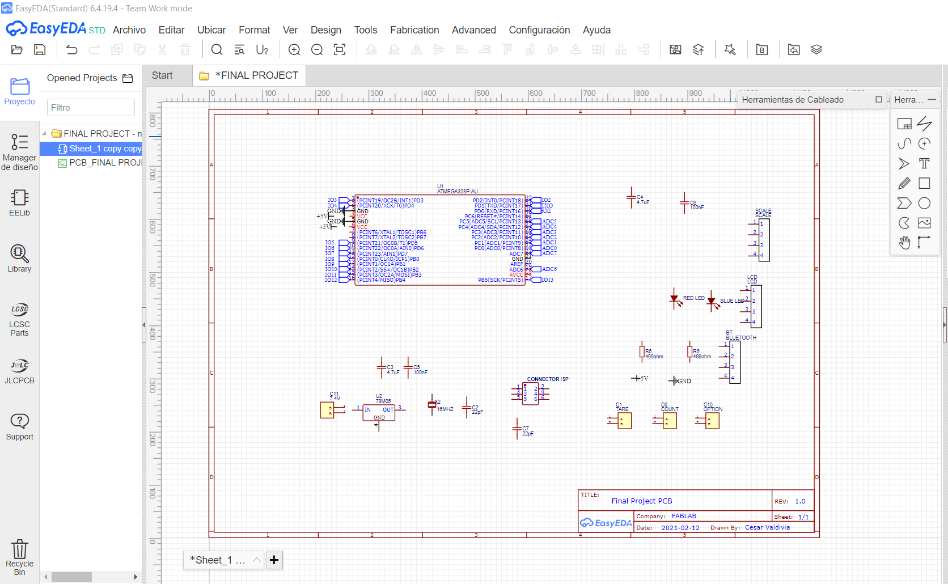Save the schematic with the disk icon

[40, 50]
